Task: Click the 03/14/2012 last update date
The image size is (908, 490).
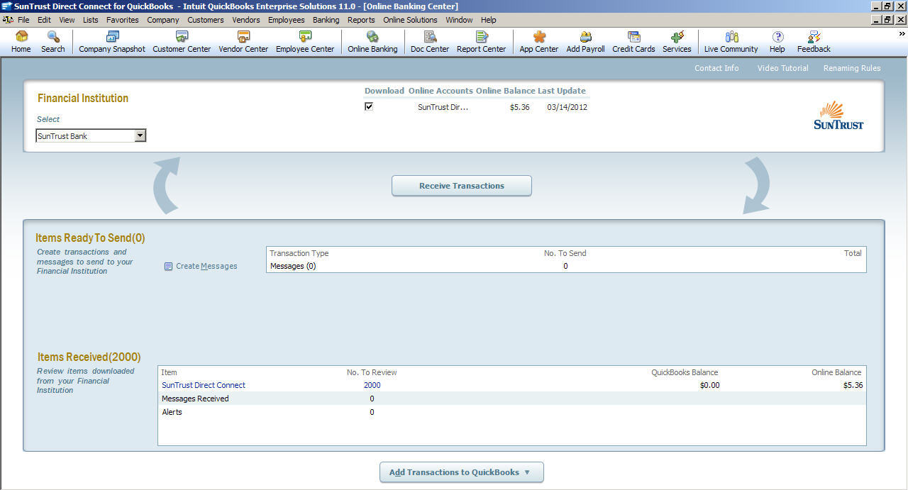Action: [567, 107]
